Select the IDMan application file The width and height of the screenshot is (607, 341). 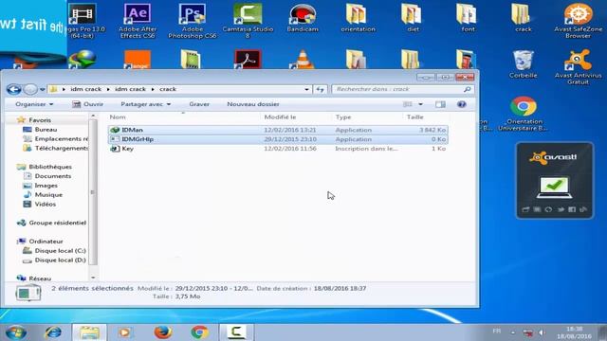[x=278, y=130]
